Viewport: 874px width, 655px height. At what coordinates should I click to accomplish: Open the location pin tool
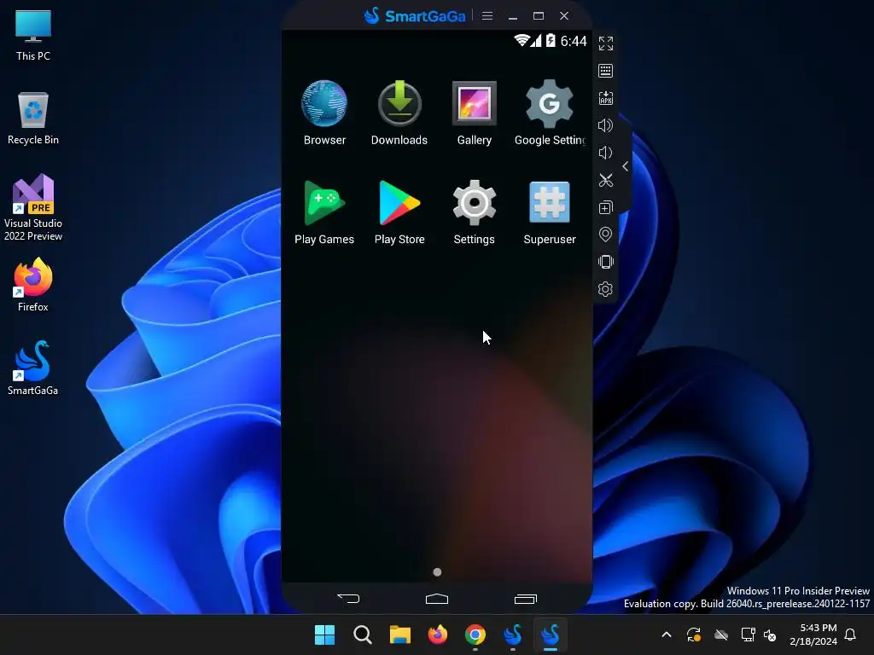[x=606, y=235]
